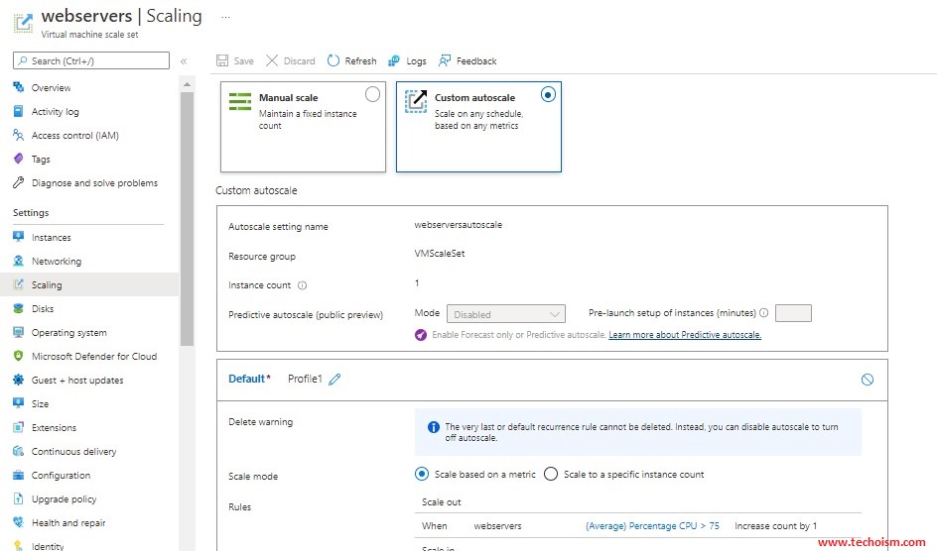The image size is (937, 551).
Task: Open Learn more about Predictive autoscale link
Action: pyautogui.click(x=685, y=335)
